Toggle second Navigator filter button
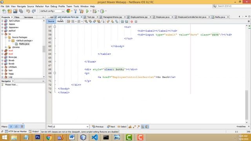The height and width of the screenshot is (141, 251). click(16, 127)
